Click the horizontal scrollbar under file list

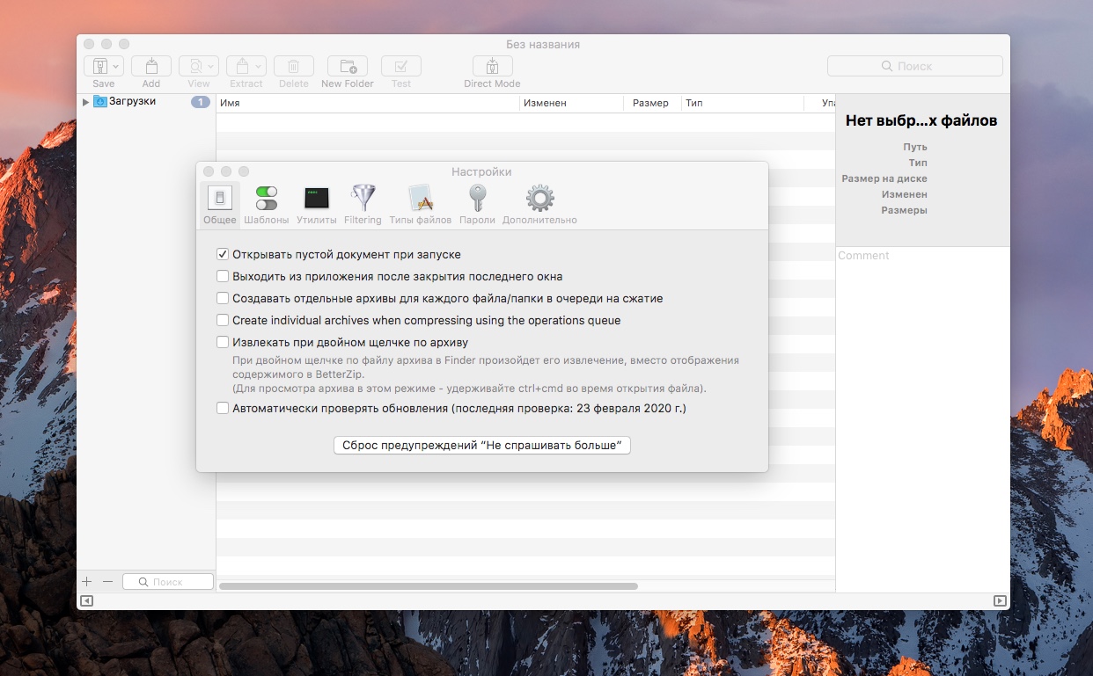[428, 585]
